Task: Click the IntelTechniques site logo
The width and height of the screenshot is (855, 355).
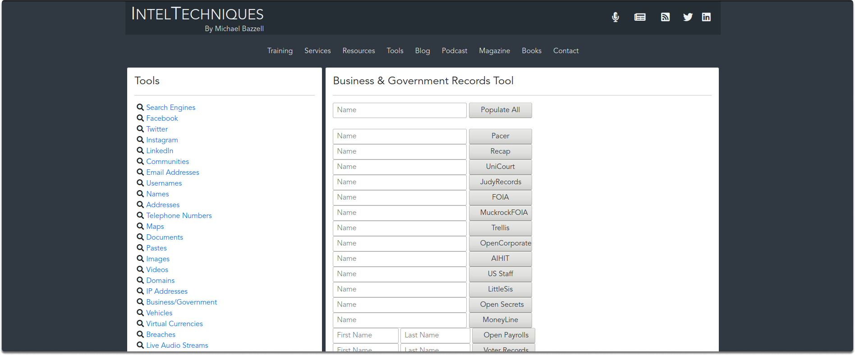Action: 198,18
